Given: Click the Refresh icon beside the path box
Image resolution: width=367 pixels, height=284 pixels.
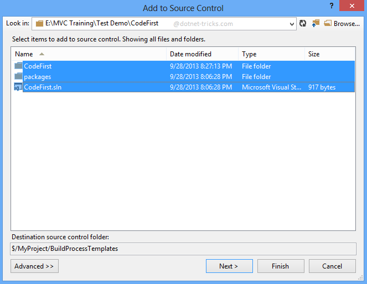Looking at the screenshot, I should click(x=303, y=23).
